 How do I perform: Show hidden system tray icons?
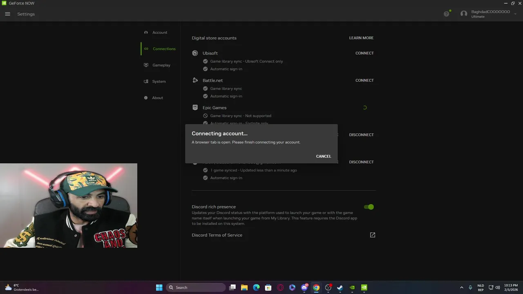(x=462, y=287)
